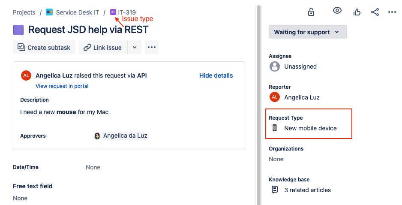Image resolution: width=402 pixels, height=205 pixels.
Task: Click the Free text field value None
Action: 20,198
